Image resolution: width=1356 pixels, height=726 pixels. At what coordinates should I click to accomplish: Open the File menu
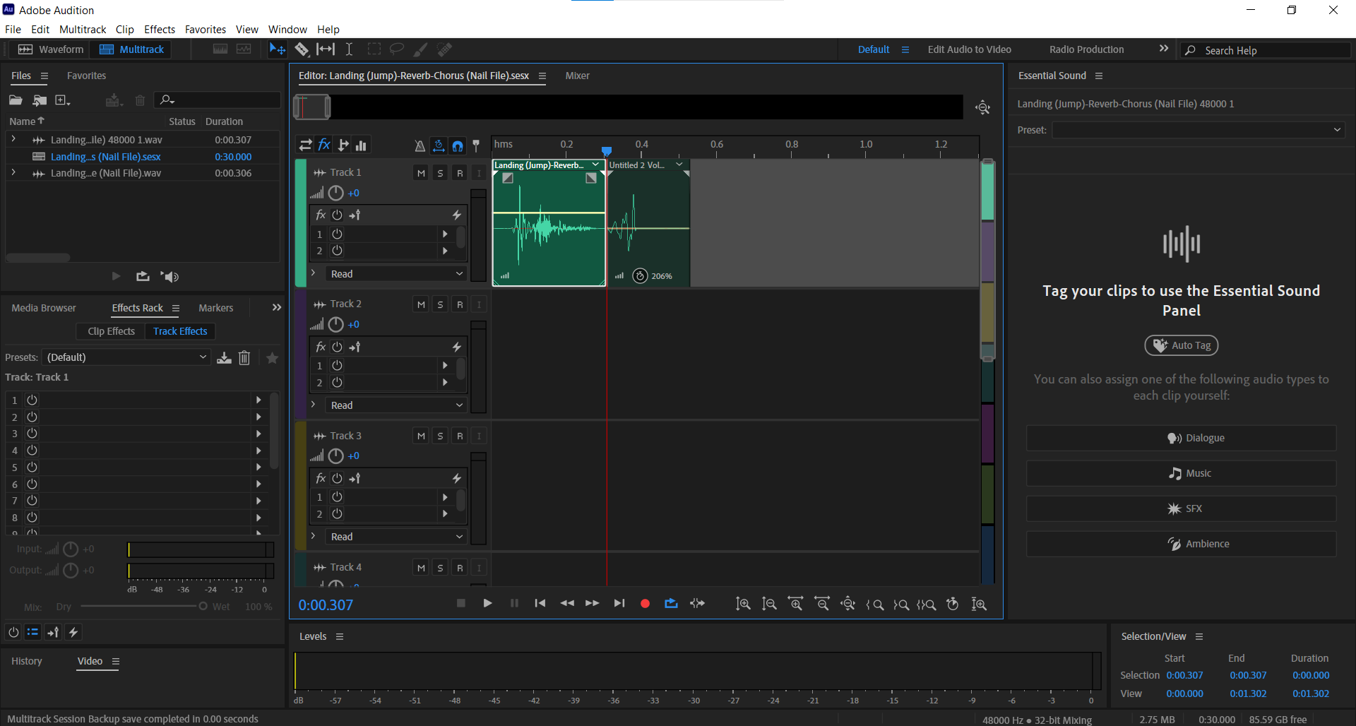(13, 30)
